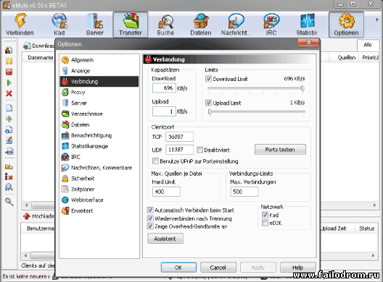
Task: Click the red X cancel sidebar icon
Action: pyautogui.click(x=9, y=93)
